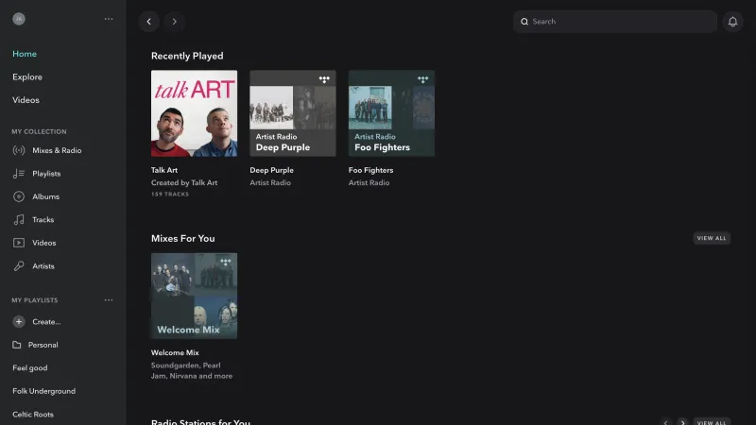Click the Tidal logo on Welcome Mix cover
The height and width of the screenshot is (425, 756).
pos(225,263)
